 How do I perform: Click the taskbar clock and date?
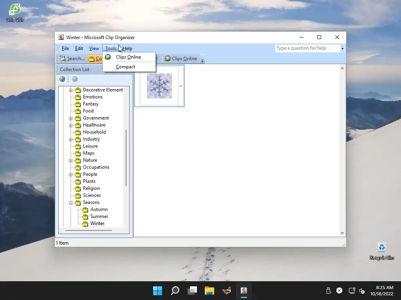click(381, 291)
